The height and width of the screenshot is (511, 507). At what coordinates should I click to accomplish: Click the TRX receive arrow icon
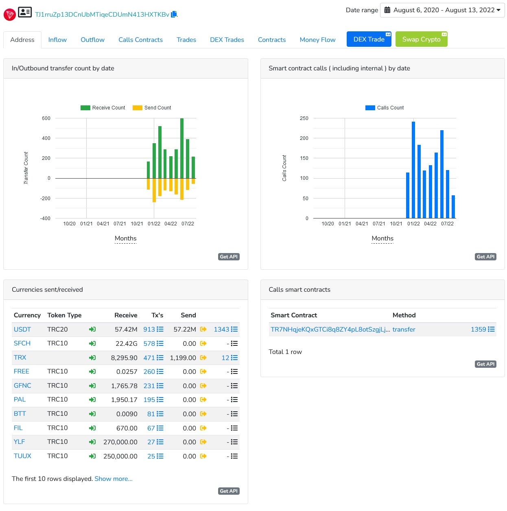click(92, 358)
